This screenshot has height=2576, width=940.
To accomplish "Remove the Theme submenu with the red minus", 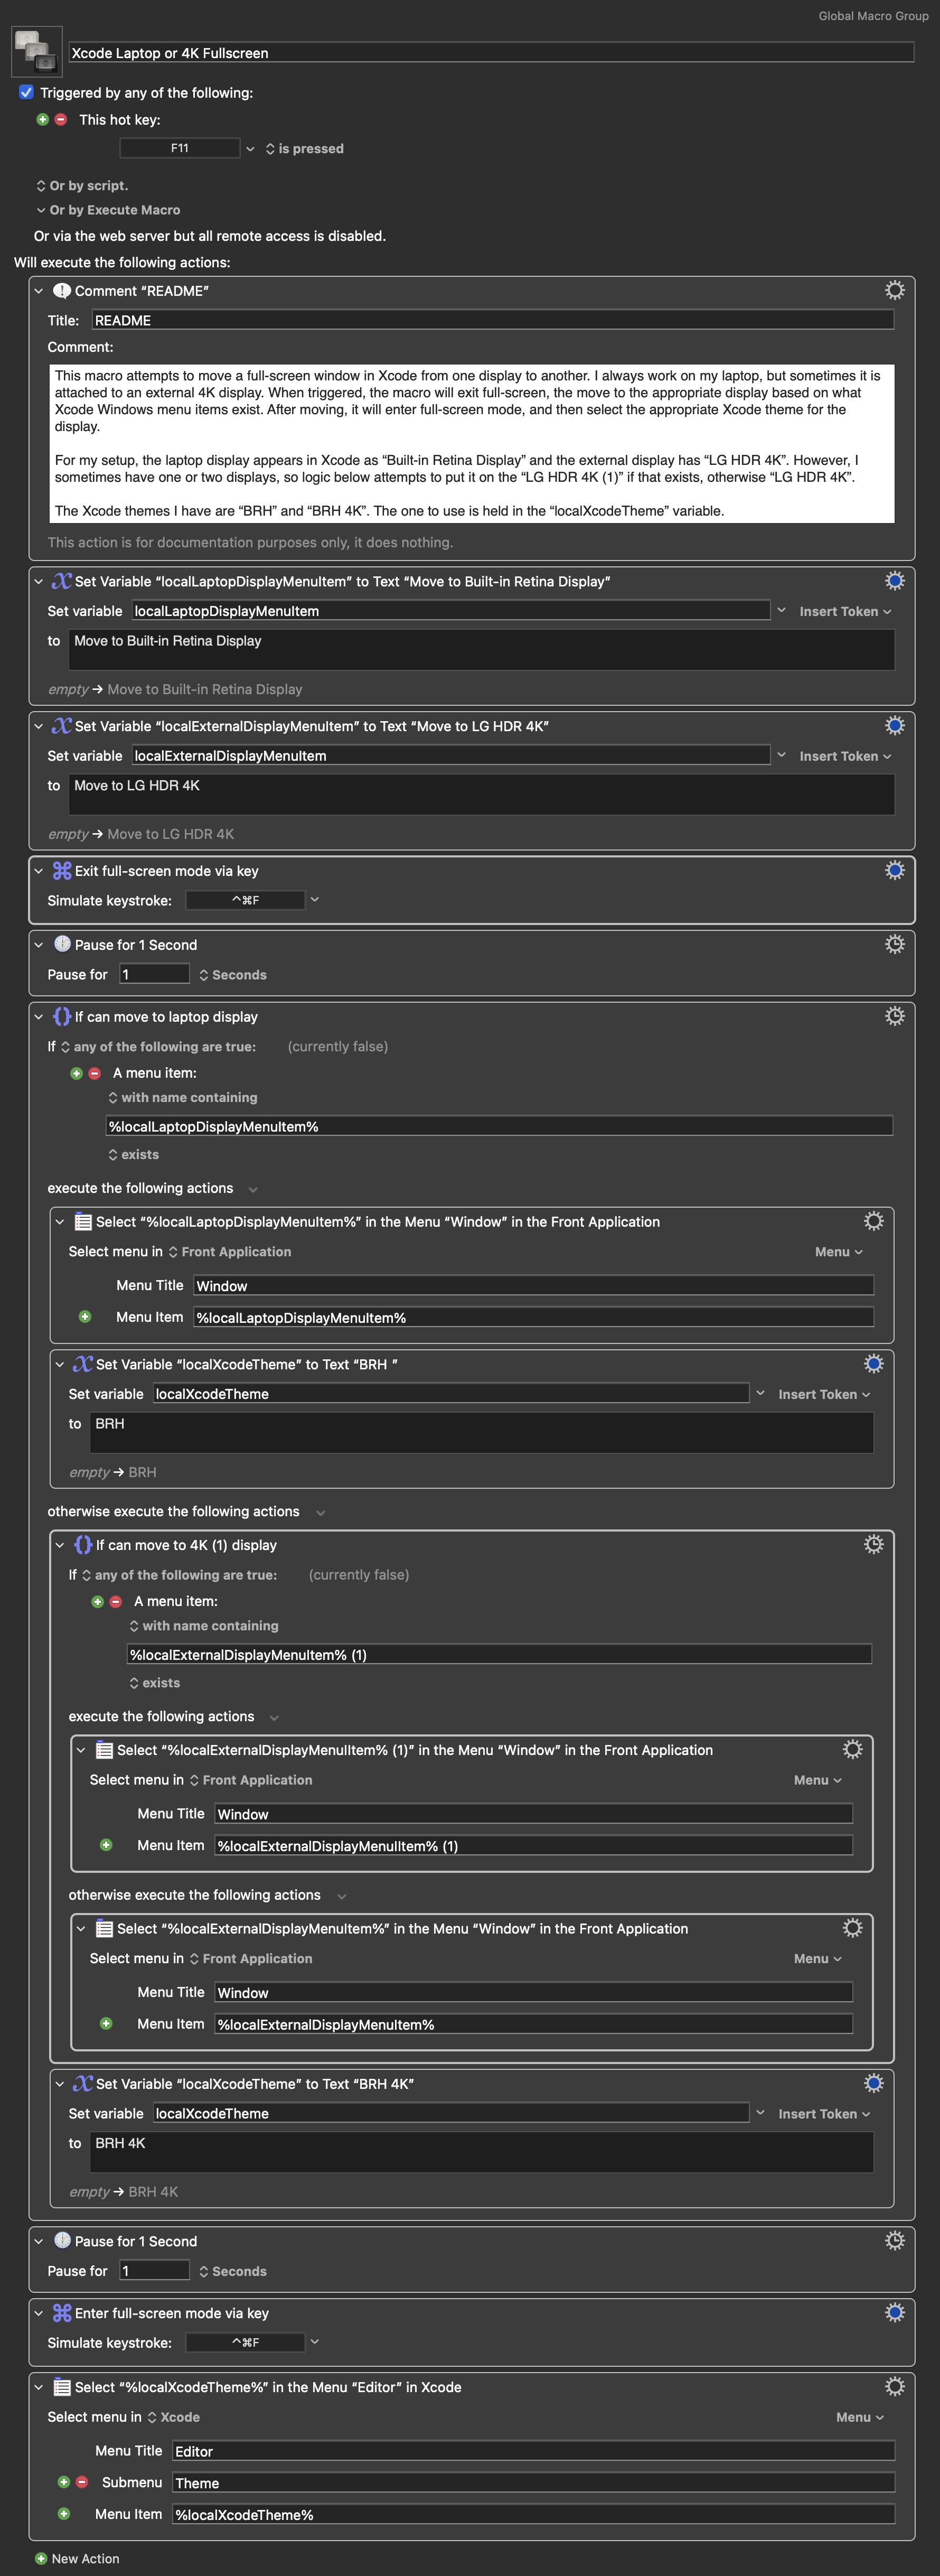I will click(82, 2482).
